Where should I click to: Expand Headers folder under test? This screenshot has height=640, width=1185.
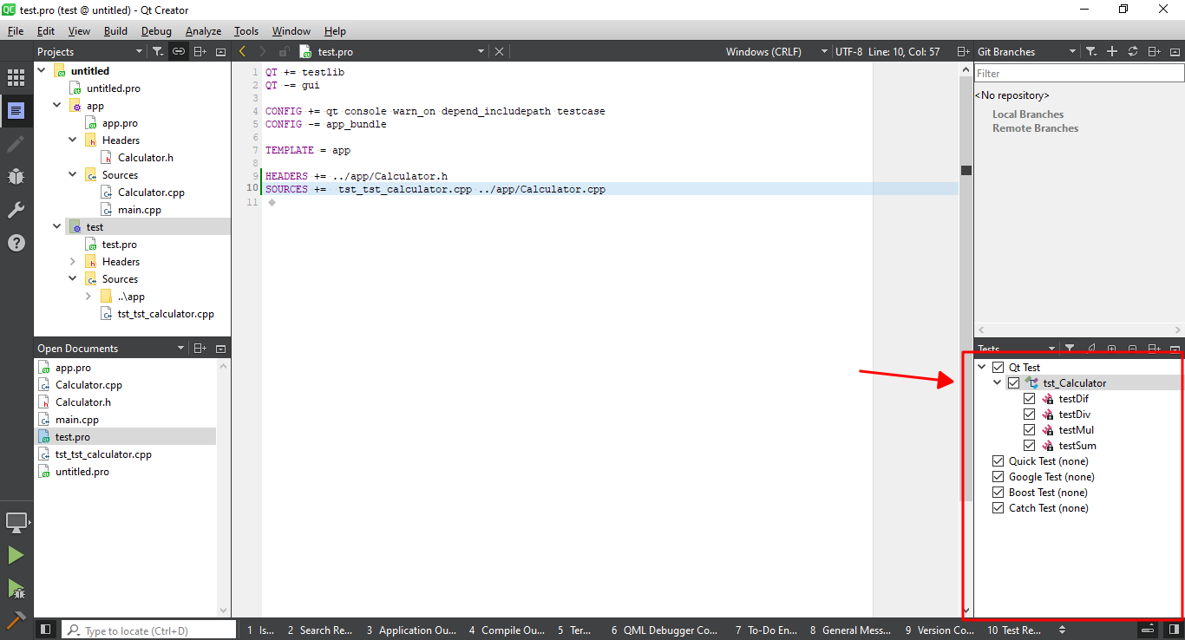[x=73, y=261]
